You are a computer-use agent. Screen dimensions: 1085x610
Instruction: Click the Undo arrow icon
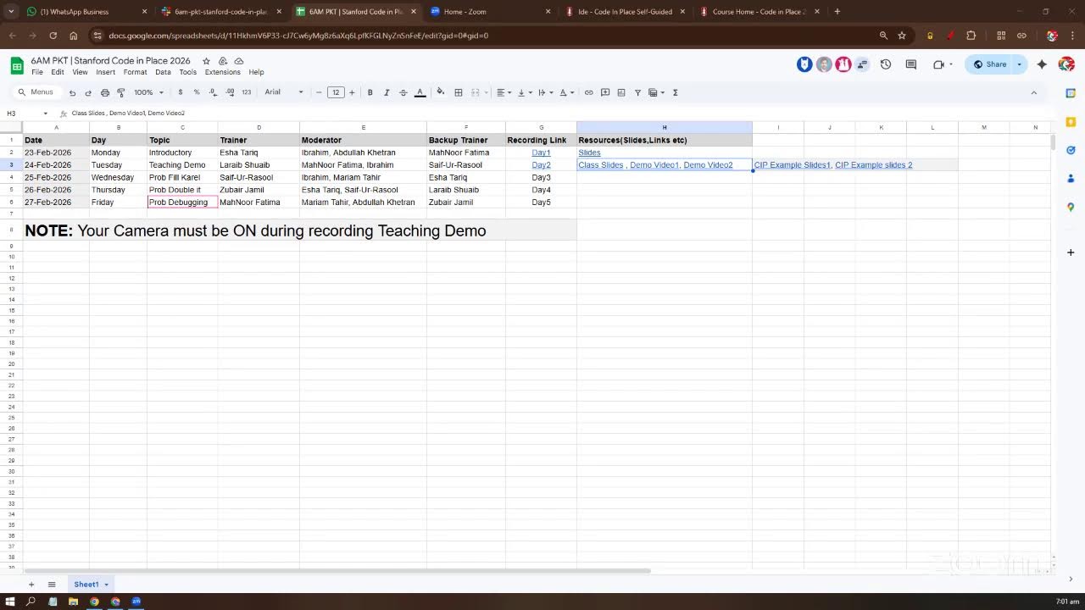pos(72,92)
